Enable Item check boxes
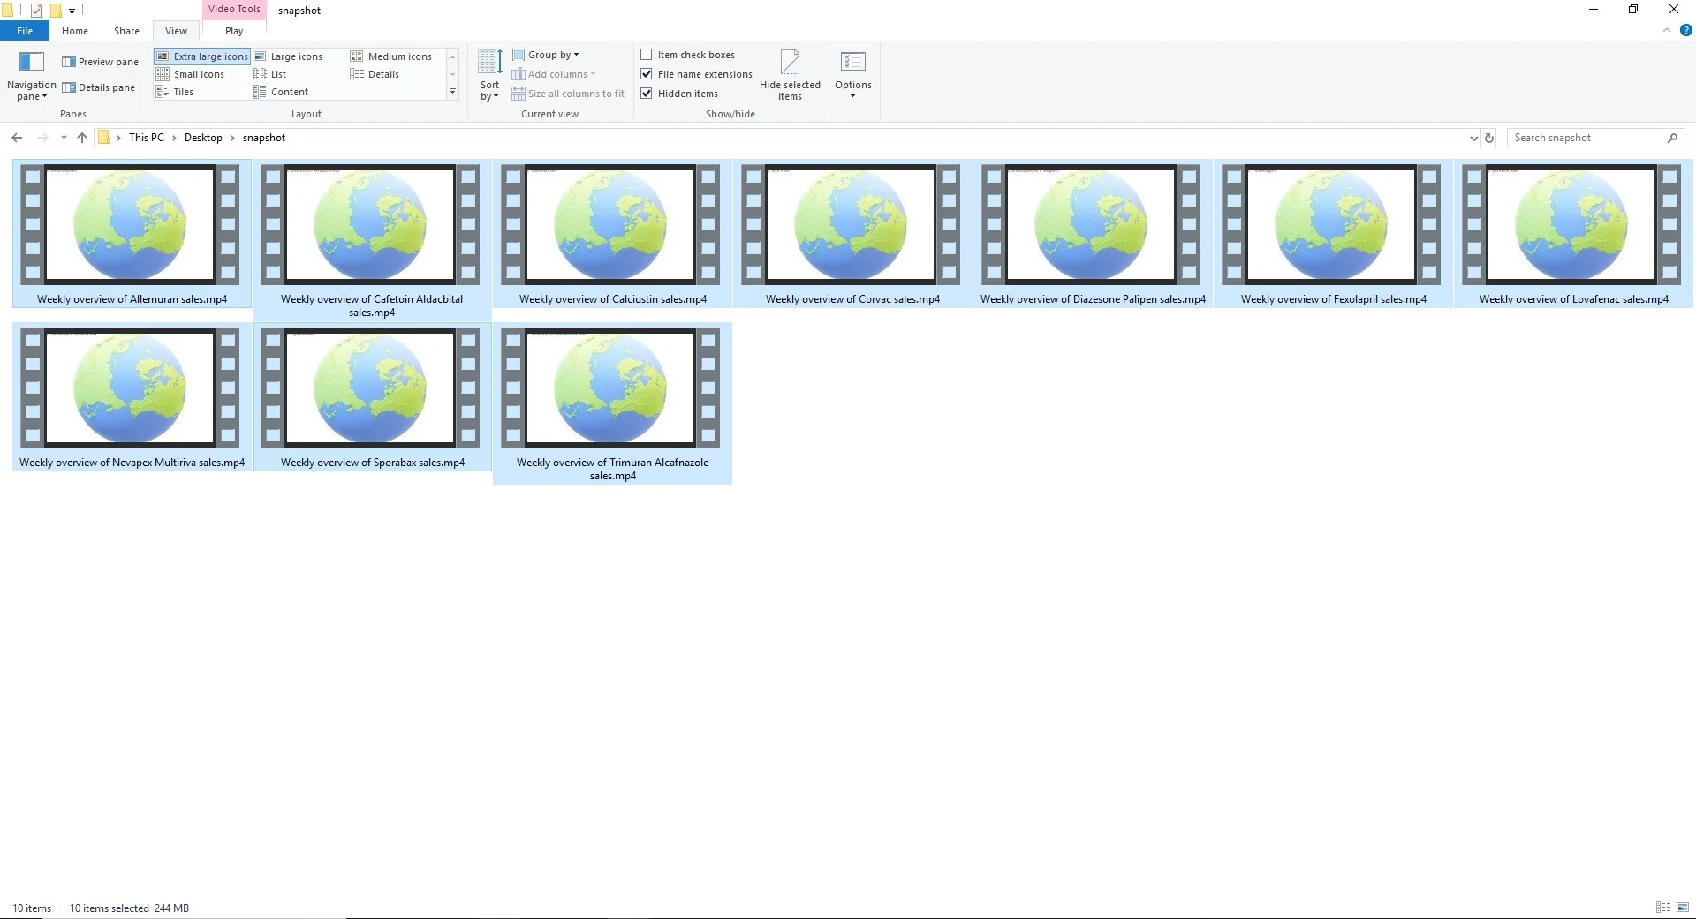Viewport: 1696px width, 919px height. tap(647, 54)
